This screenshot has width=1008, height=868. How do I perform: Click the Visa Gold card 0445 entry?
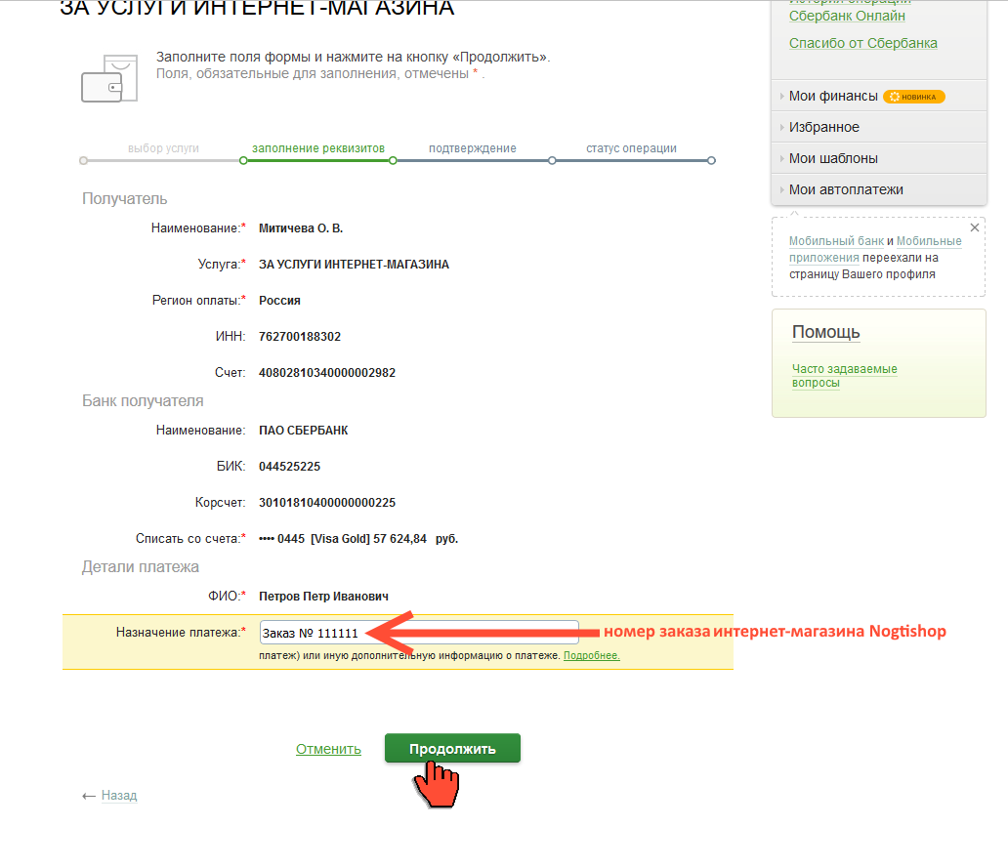[358, 538]
